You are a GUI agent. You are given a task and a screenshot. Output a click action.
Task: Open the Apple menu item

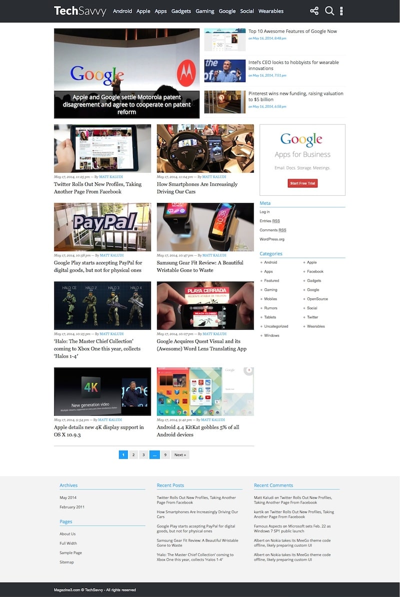[x=143, y=11]
